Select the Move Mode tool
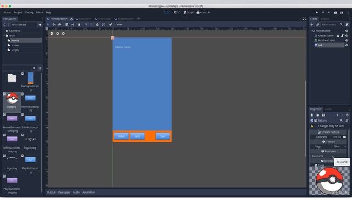This screenshot has width=352, height=198. [54, 24]
